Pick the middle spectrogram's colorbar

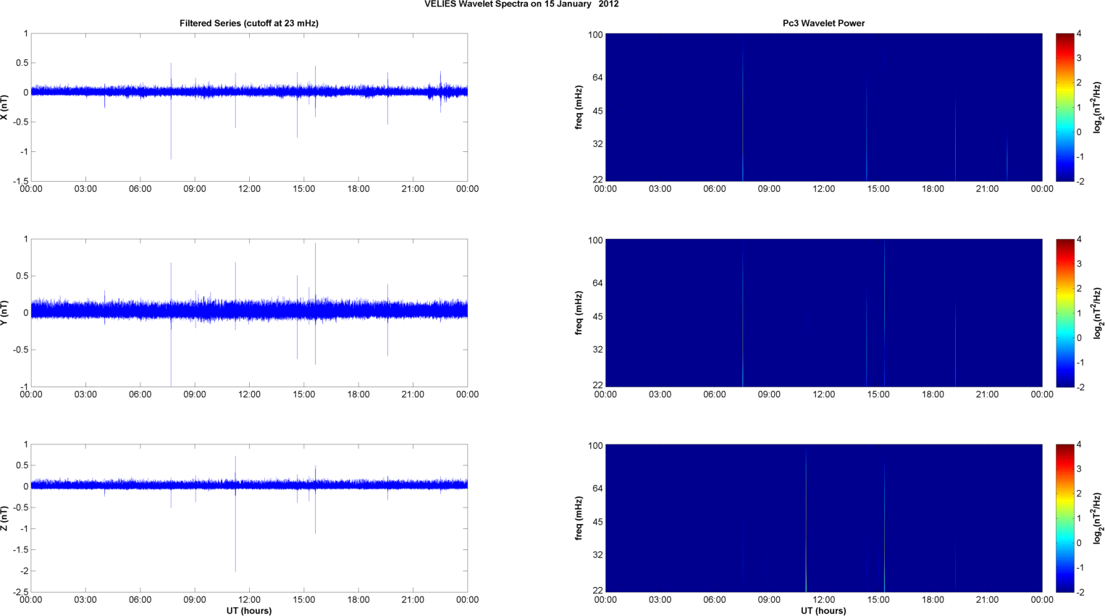pos(1064,313)
